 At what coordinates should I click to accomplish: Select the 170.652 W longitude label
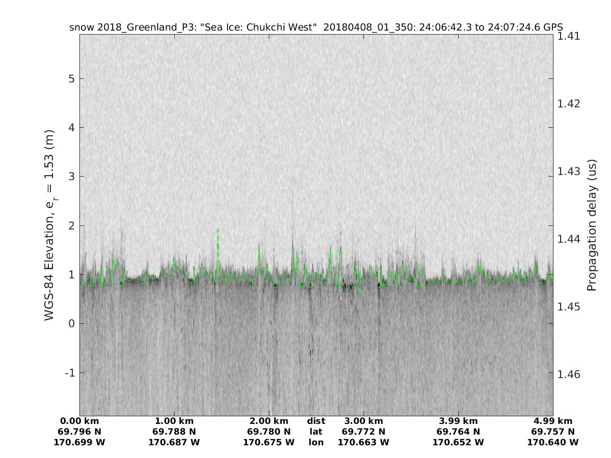click(458, 442)
